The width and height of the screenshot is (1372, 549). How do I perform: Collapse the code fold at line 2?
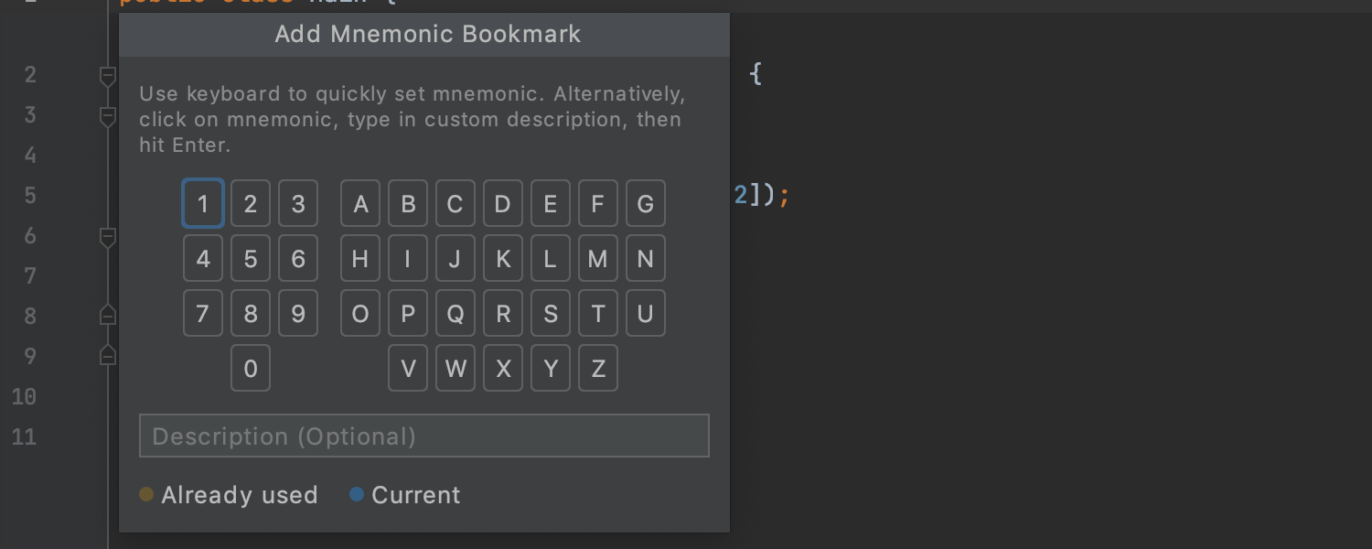click(x=107, y=75)
